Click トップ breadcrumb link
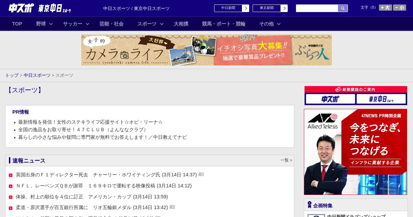 (12, 75)
